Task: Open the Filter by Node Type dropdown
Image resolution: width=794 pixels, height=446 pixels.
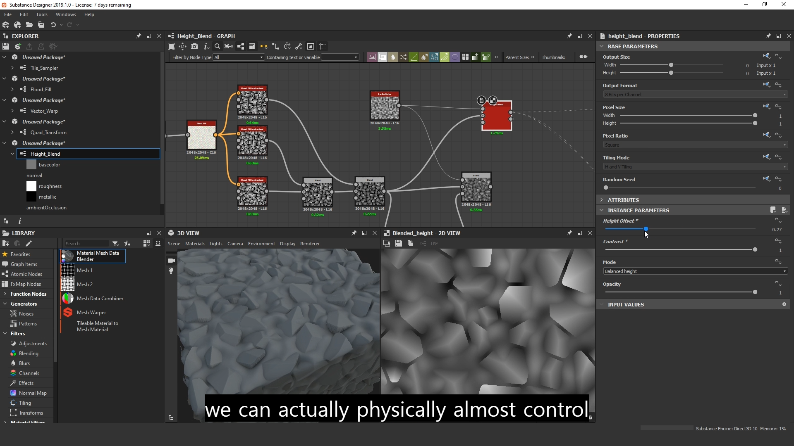Action: pos(239,57)
